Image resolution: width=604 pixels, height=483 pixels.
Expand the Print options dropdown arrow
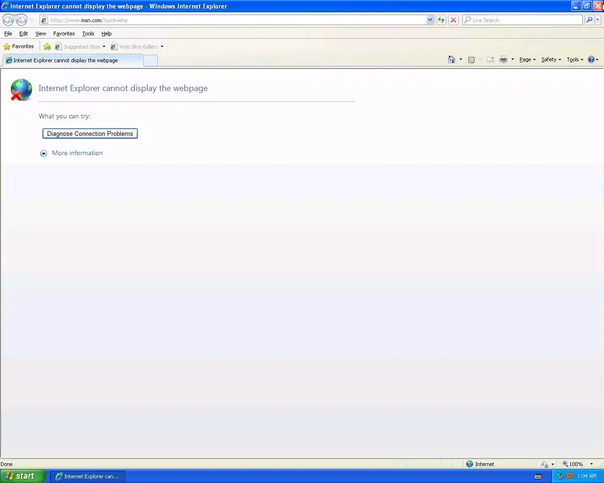pos(512,59)
